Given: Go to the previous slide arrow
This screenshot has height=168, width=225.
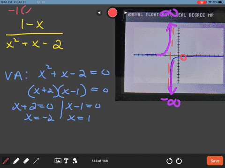Looking at the screenshot, I should pyautogui.click(x=99, y=13).
